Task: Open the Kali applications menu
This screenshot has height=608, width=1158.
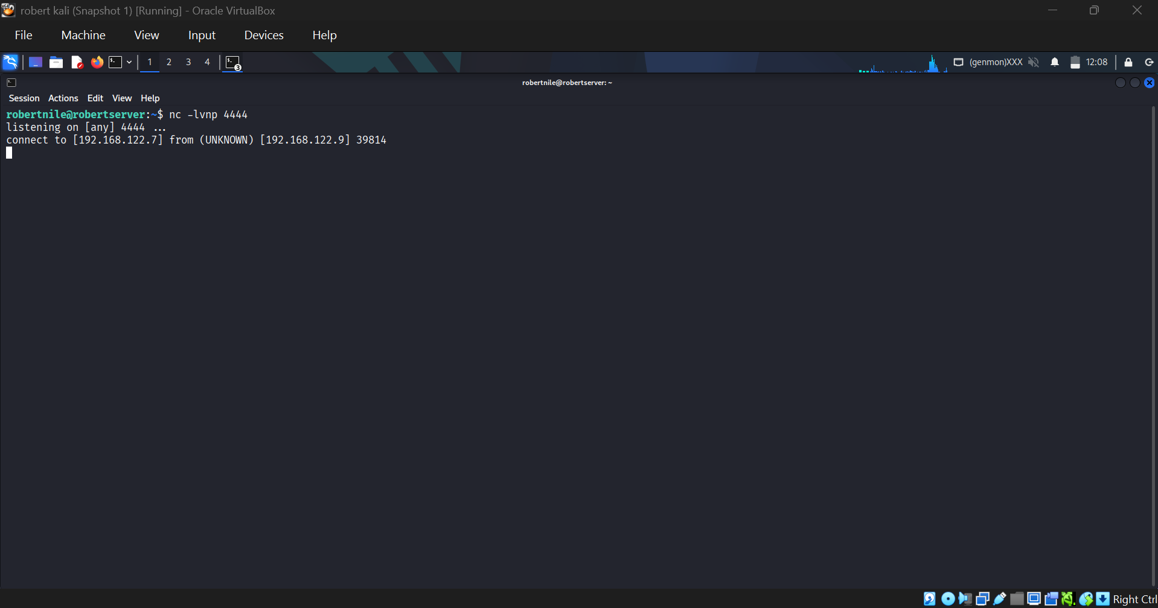Action: coord(10,62)
